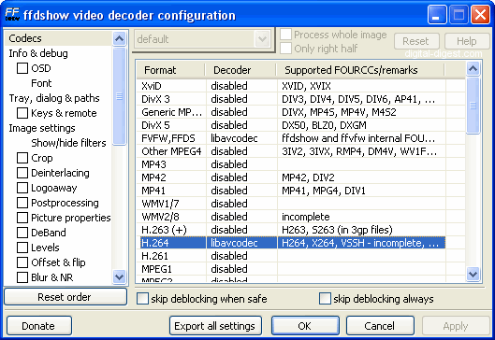Image resolution: width=495 pixels, height=340 pixels.
Task: Open the Info & debug page
Action: (38, 53)
